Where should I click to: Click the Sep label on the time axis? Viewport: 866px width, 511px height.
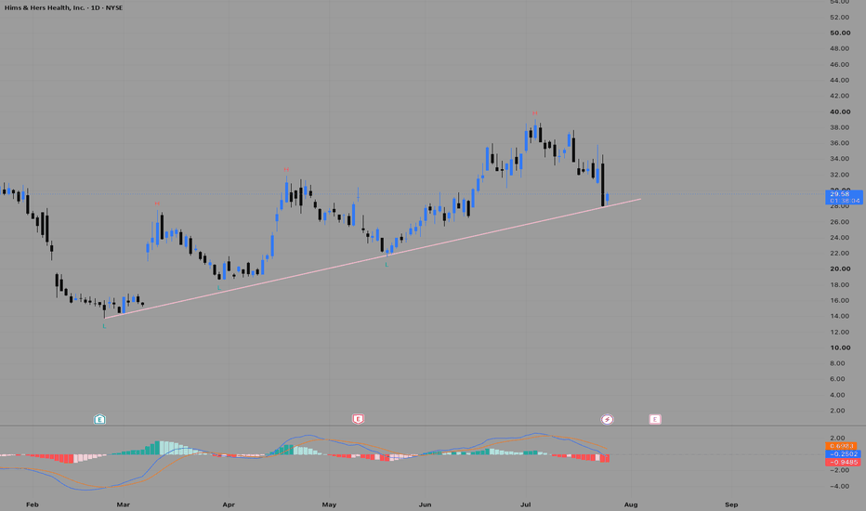coord(731,504)
